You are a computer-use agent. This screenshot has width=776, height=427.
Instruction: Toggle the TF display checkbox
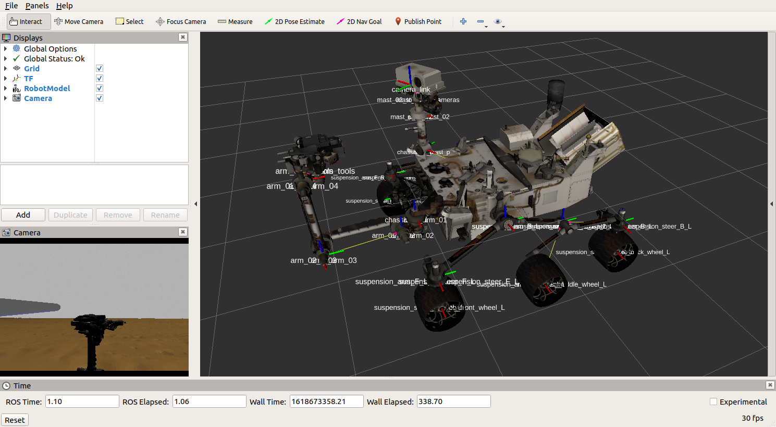point(100,78)
